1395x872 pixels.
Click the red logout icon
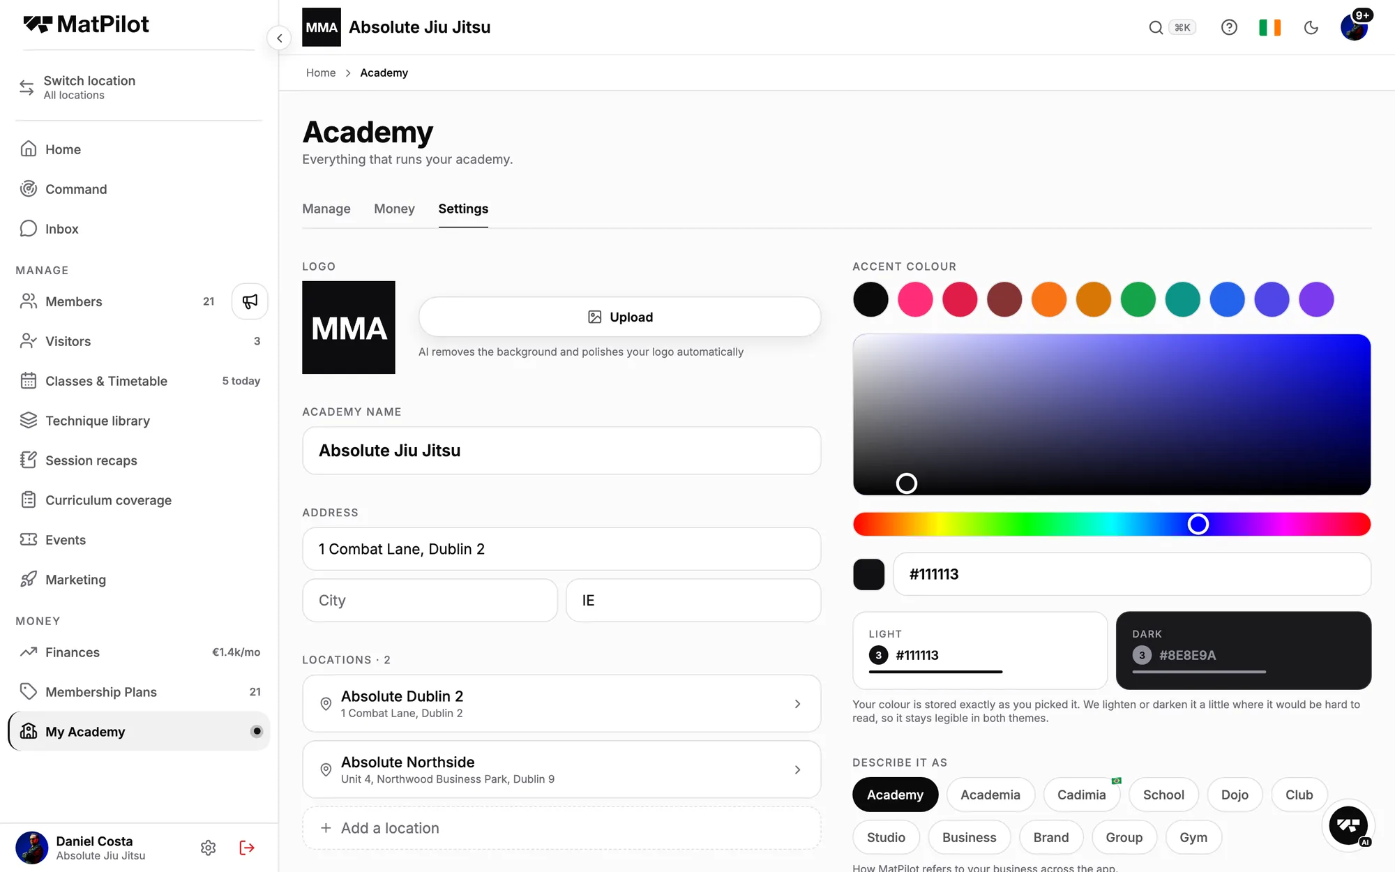[x=247, y=848]
